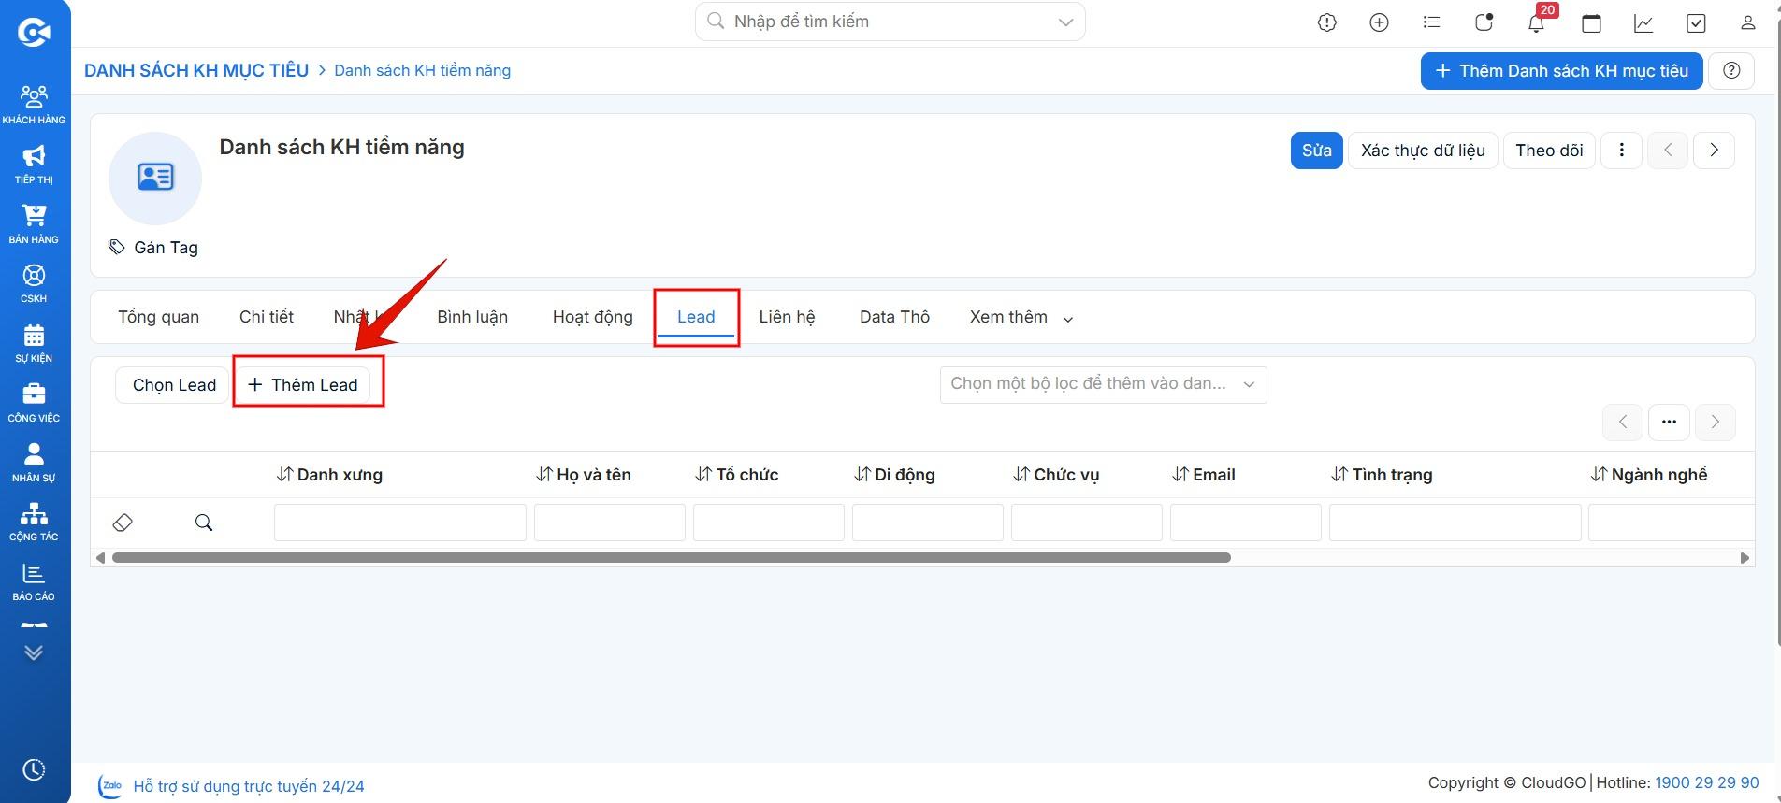Click the CloudGO logo in the sidebar
Image resolution: width=1781 pixels, height=803 pixels.
[x=34, y=32]
